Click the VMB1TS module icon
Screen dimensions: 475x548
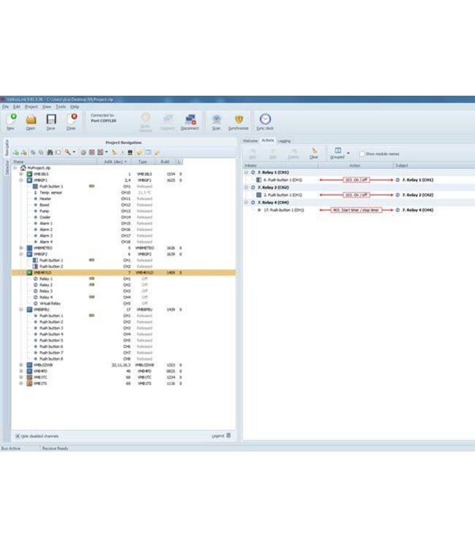pyautogui.click(x=30, y=384)
